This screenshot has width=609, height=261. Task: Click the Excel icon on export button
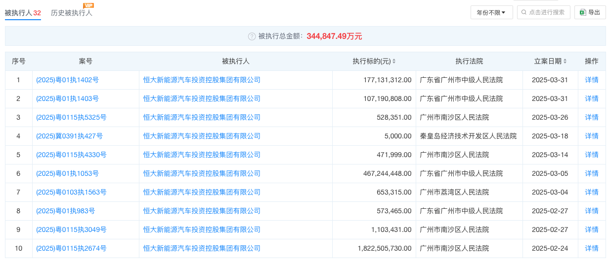pos(583,13)
